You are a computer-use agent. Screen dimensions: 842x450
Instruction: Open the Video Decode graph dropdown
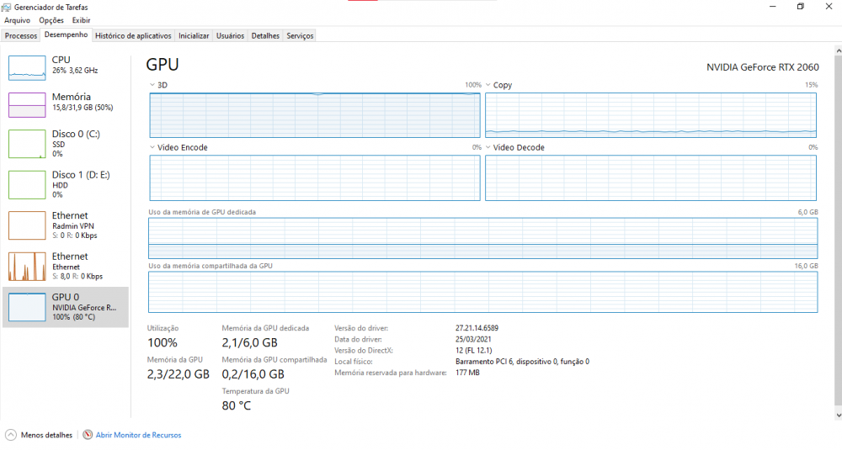(x=488, y=147)
